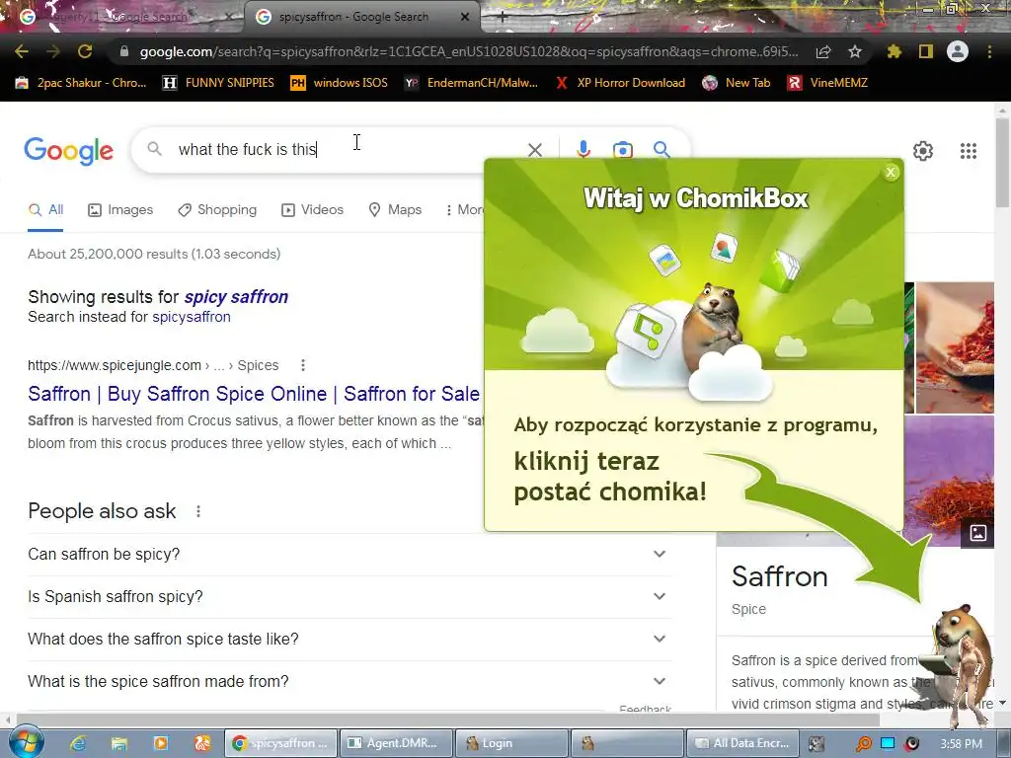Open the Windows Start orb

(x=27, y=742)
